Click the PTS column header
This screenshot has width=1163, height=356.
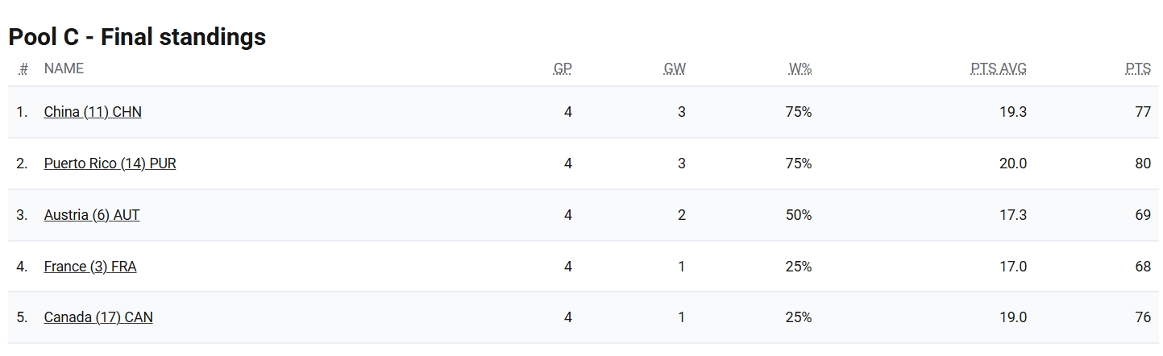point(1138,69)
